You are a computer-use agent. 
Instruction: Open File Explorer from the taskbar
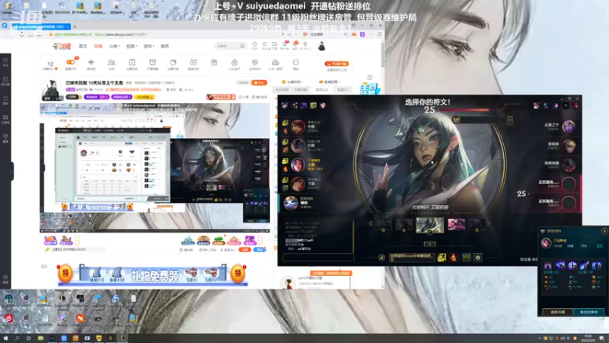[40, 338]
